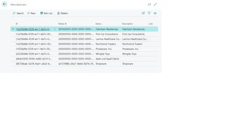This screenshot has width=227, height=127.
Task: Click Name cell Shopware
Action: tap(101, 63)
